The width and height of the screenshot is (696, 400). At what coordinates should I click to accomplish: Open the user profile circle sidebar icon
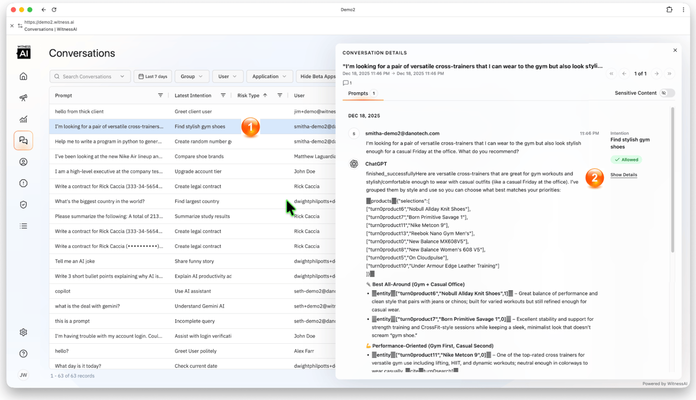23,162
